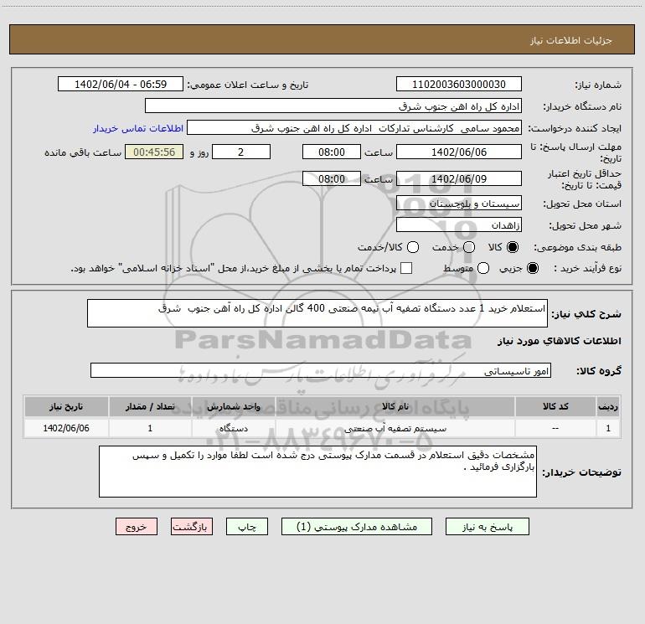
Task: Choose the کالا/خدمت radio option
Action: coord(413,247)
